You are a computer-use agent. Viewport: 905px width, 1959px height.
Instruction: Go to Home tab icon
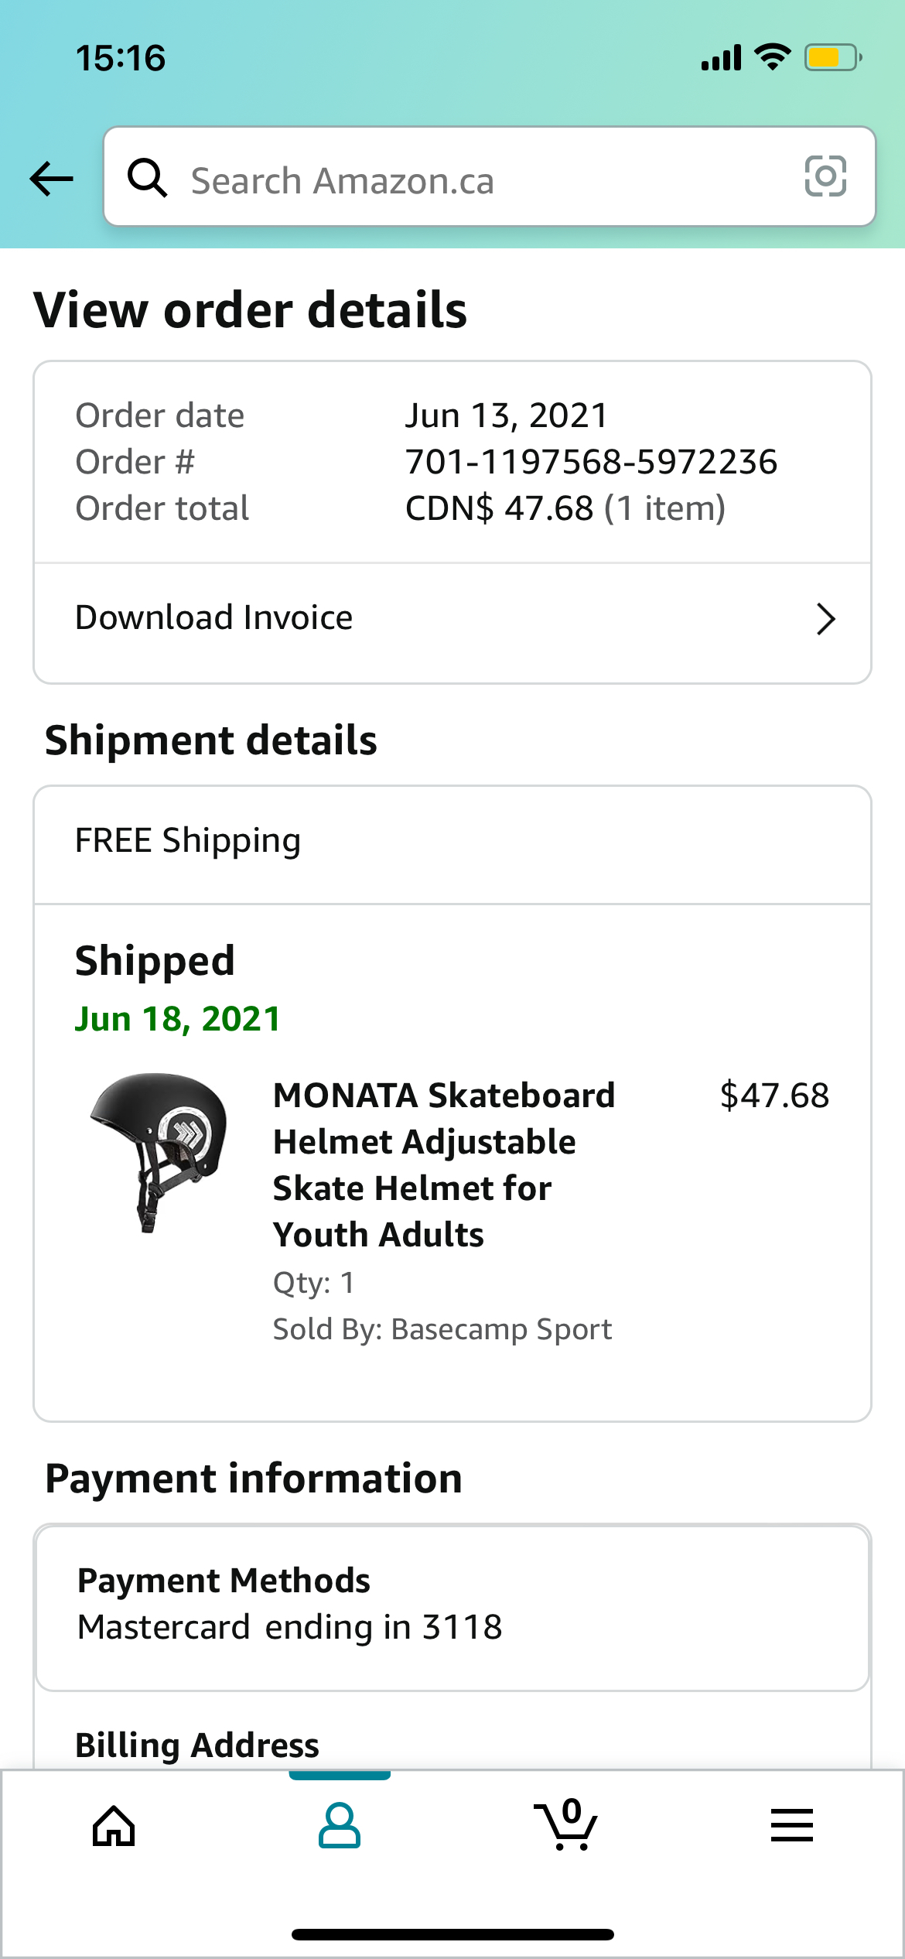click(x=114, y=1826)
